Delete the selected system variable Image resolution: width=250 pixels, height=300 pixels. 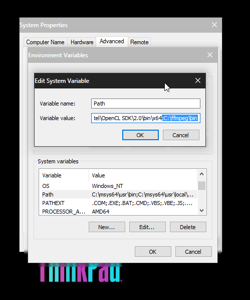coord(188,227)
